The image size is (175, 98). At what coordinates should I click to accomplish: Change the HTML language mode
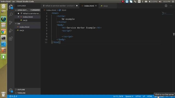tap(150, 96)
